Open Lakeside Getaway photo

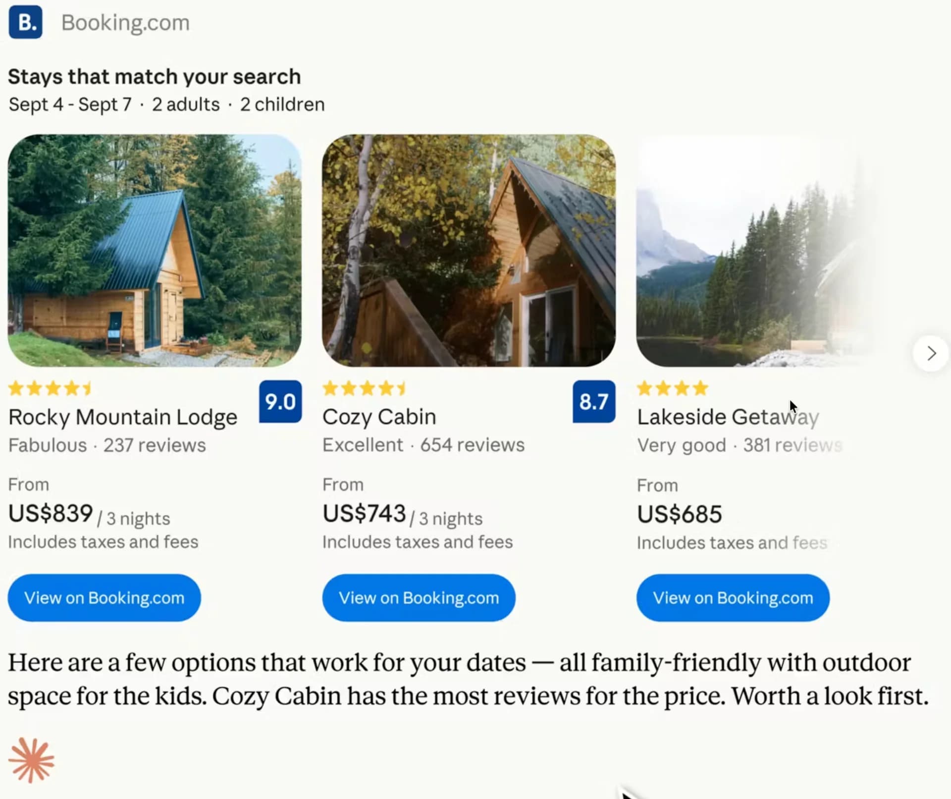point(753,251)
